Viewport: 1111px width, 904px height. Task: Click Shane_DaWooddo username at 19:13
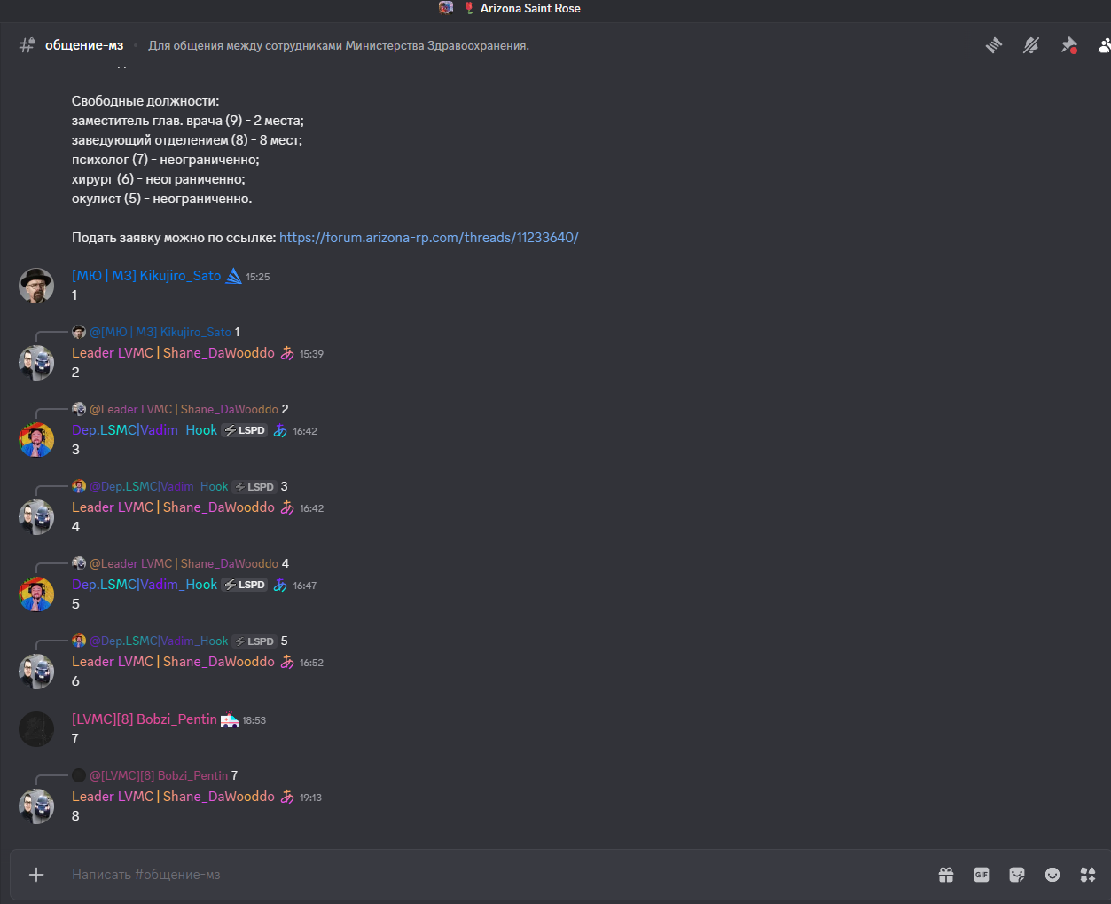[x=173, y=797]
